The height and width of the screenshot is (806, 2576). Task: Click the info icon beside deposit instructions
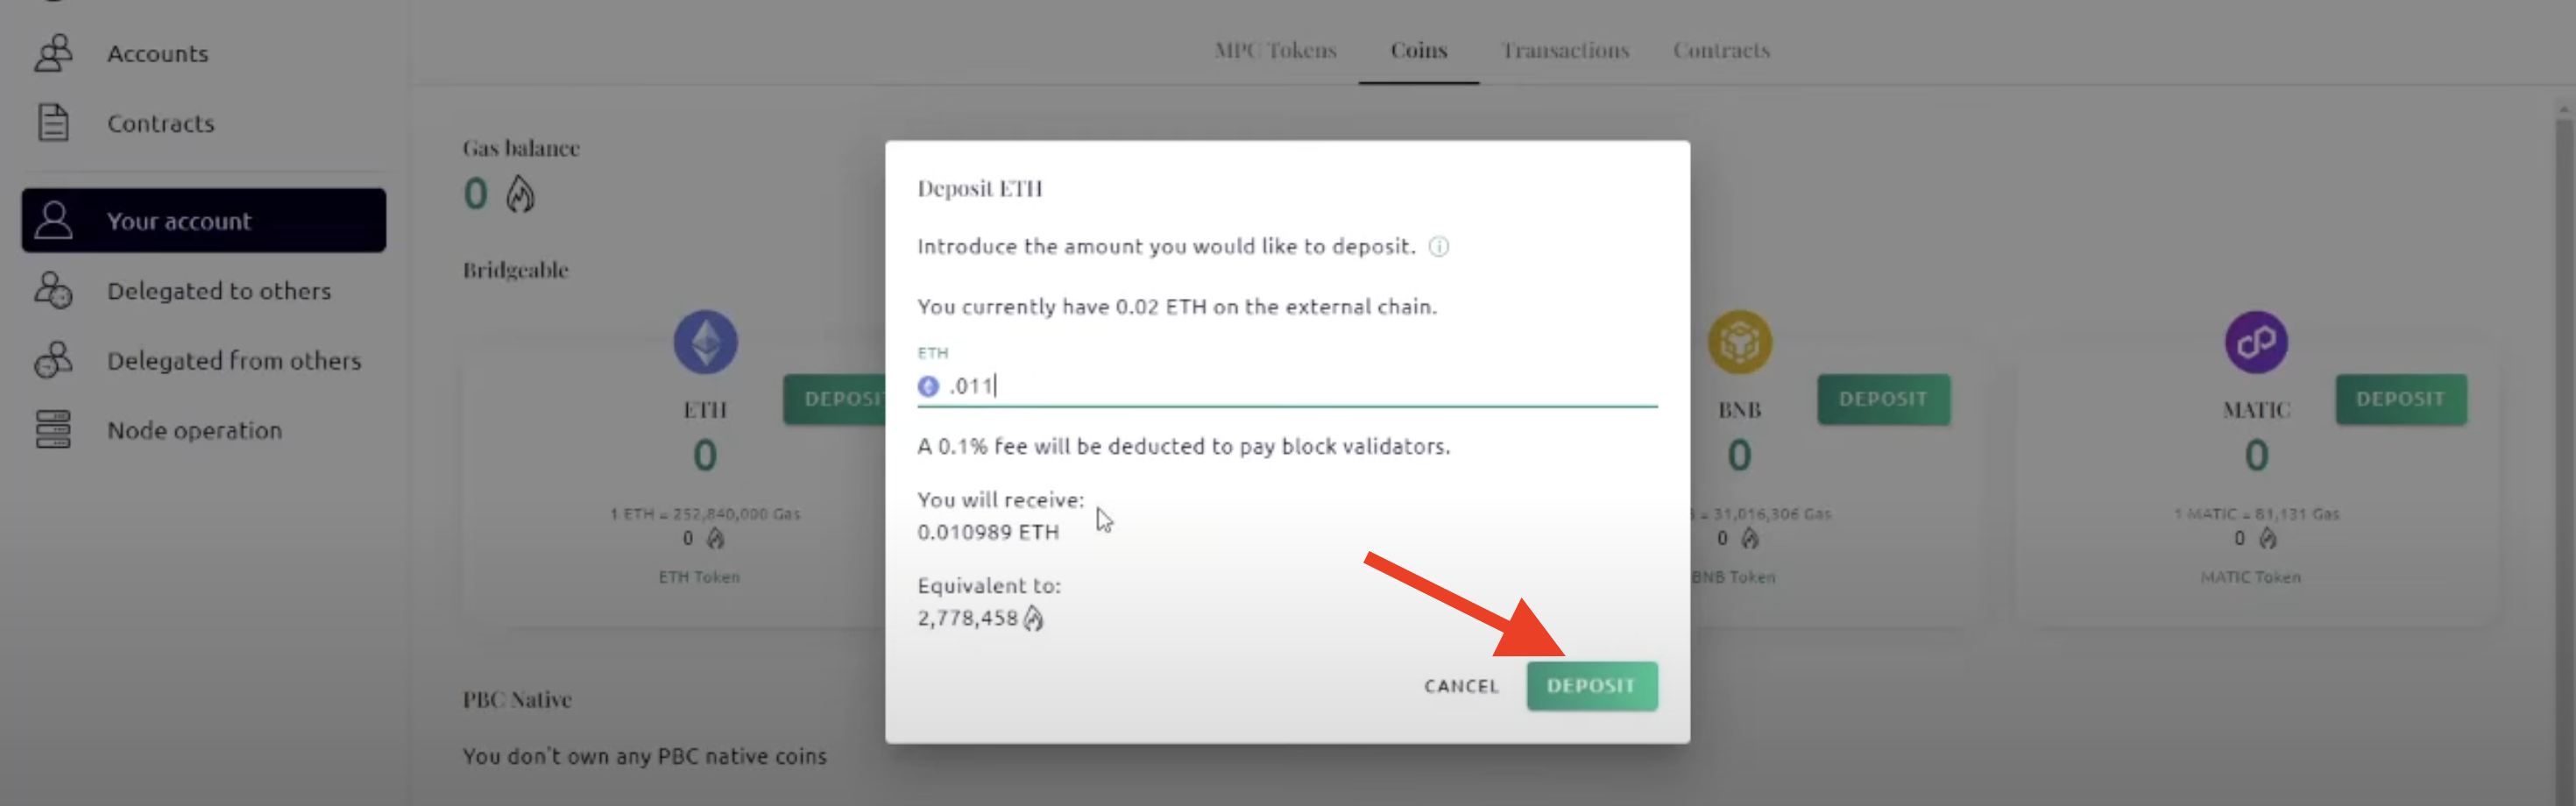tap(1439, 247)
